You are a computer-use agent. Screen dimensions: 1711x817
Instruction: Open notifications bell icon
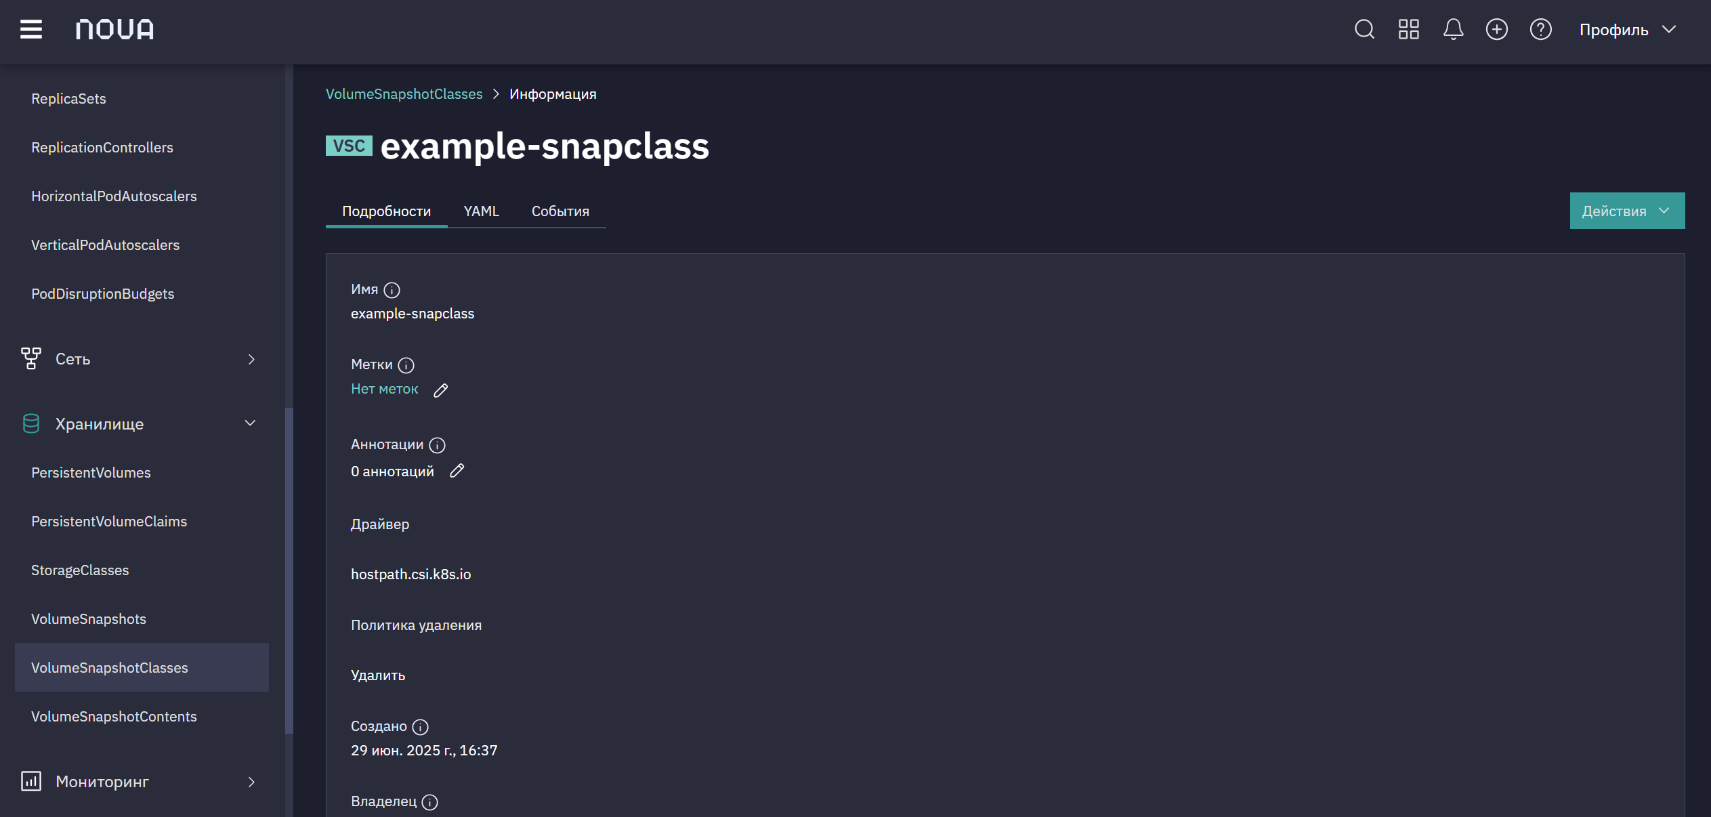tap(1453, 29)
